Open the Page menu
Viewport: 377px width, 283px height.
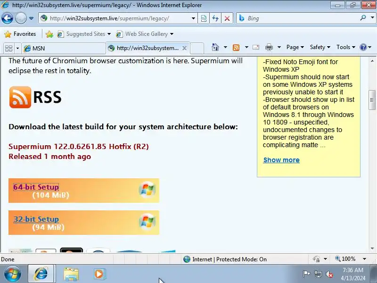pos(295,47)
